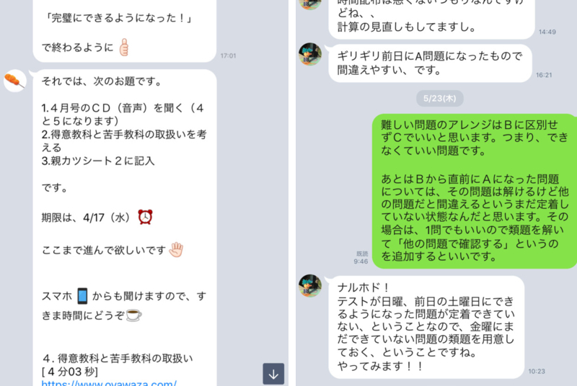This screenshot has height=386, width=577.
Task: Select the '完璧にできるようになった！' message bubble
Action: [124, 31]
